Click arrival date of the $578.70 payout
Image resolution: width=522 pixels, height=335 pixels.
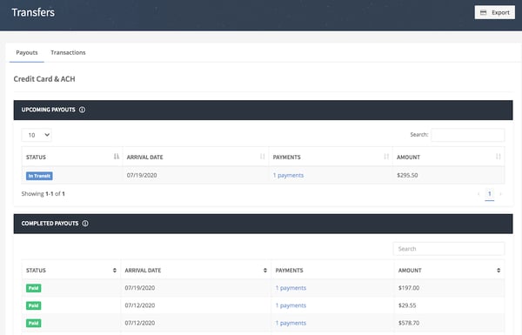[x=140, y=323]
